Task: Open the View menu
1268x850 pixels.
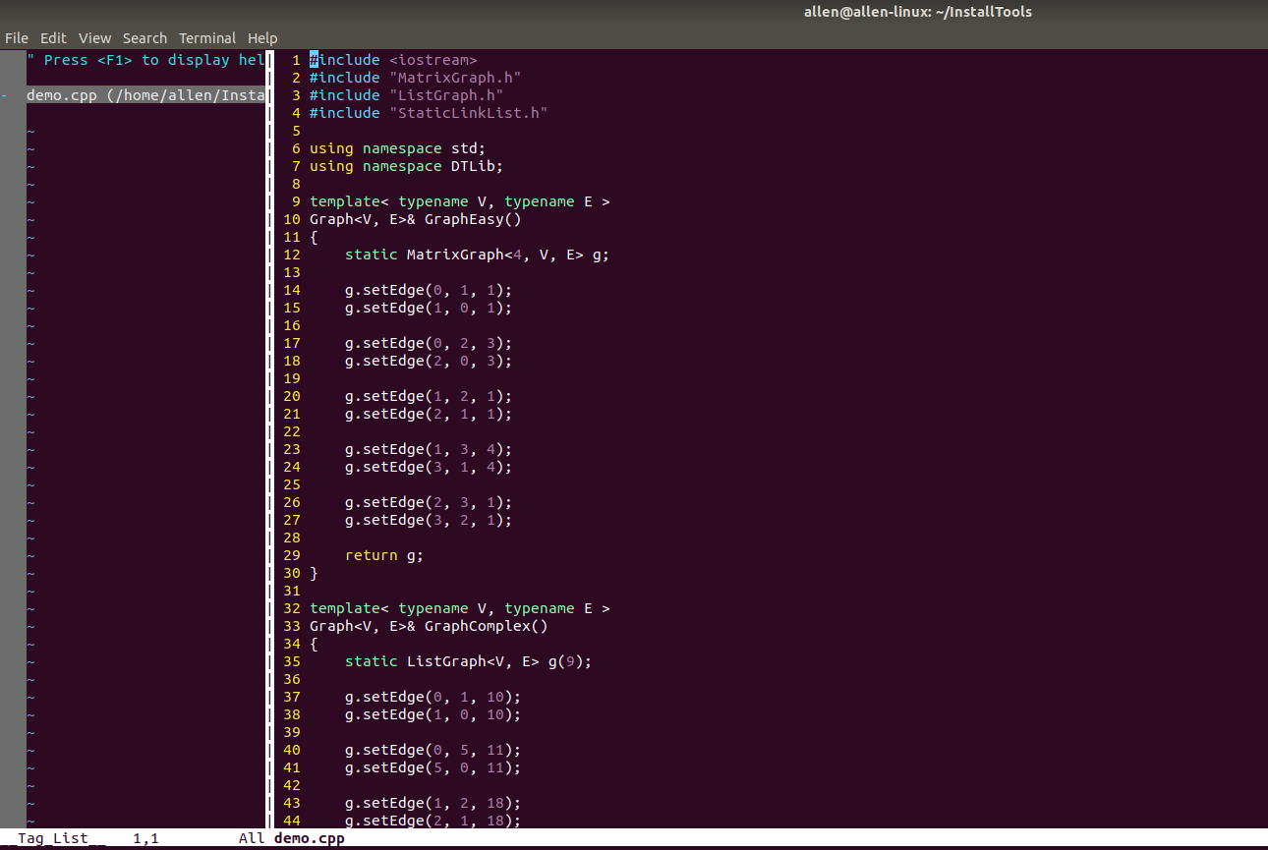Action: point(95,38)
